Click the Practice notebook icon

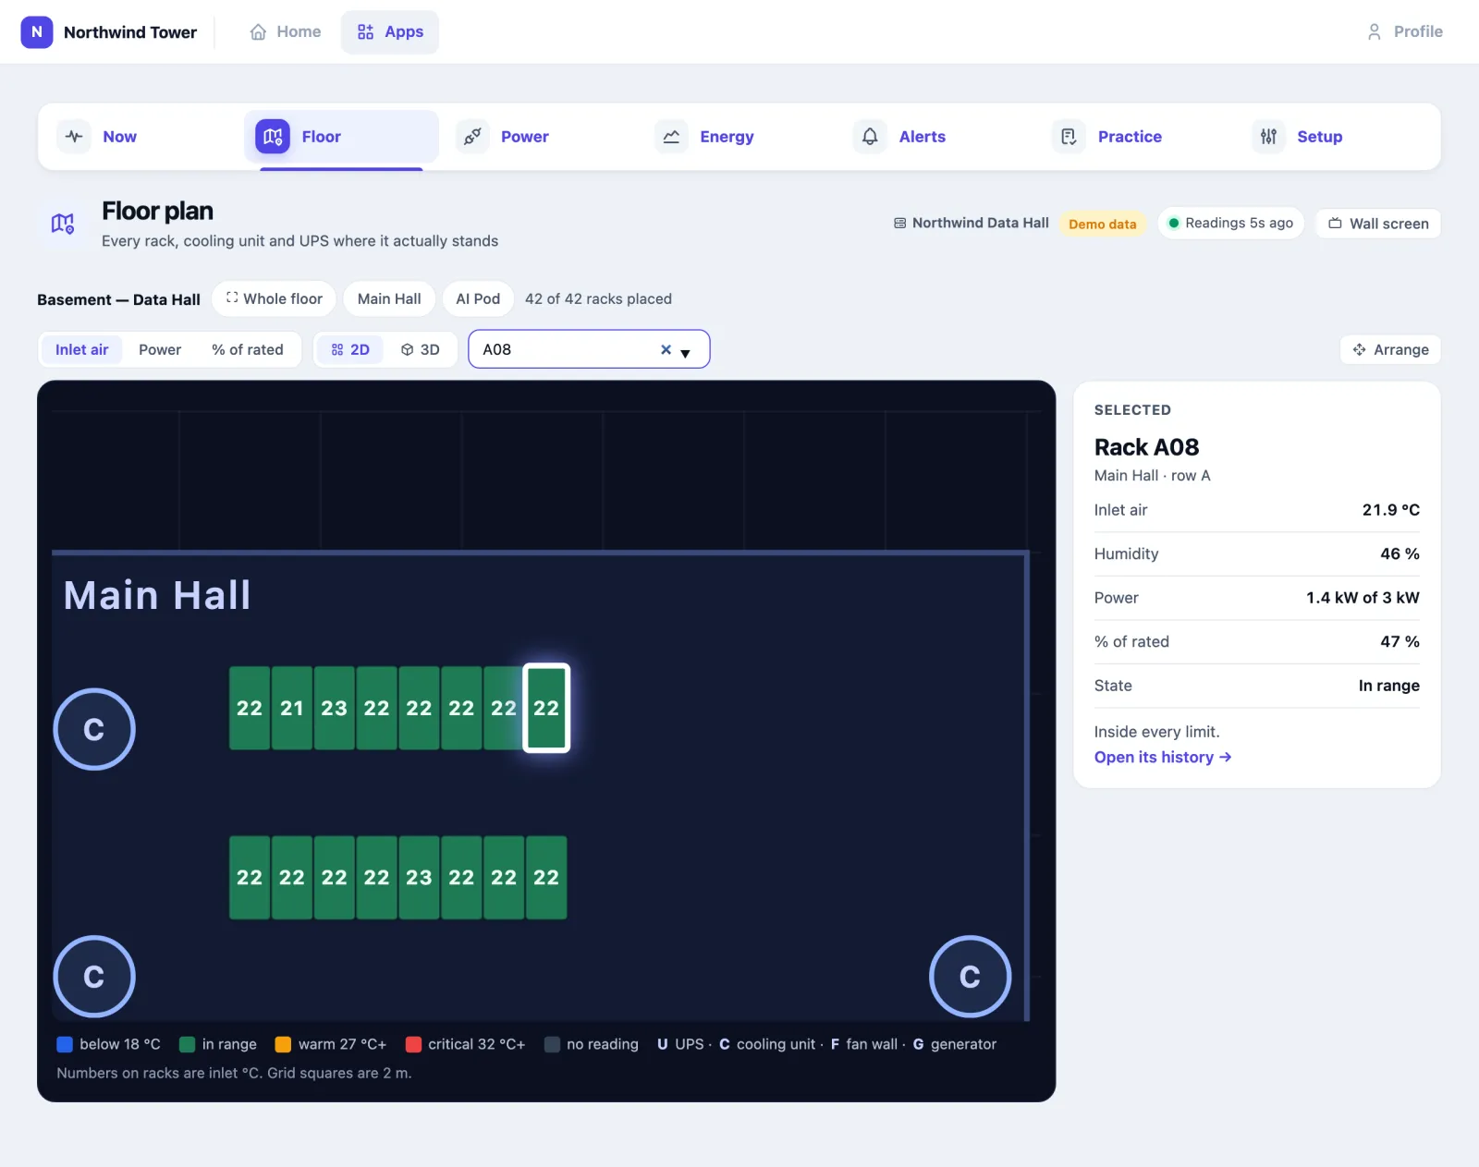(x=1069, y=137)
